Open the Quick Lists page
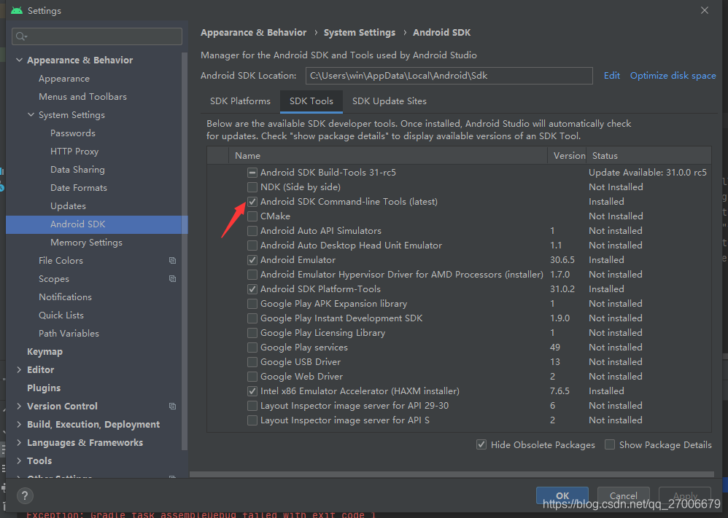728x518 pixels. point(61,315)
